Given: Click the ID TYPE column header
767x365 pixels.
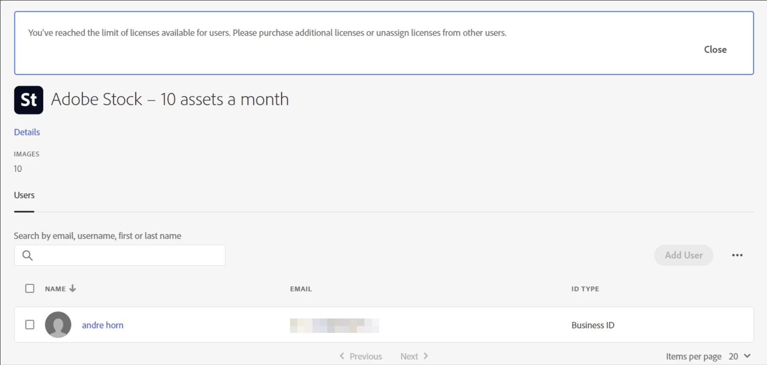Looking at the screenshot, I should tap(585, 289).
